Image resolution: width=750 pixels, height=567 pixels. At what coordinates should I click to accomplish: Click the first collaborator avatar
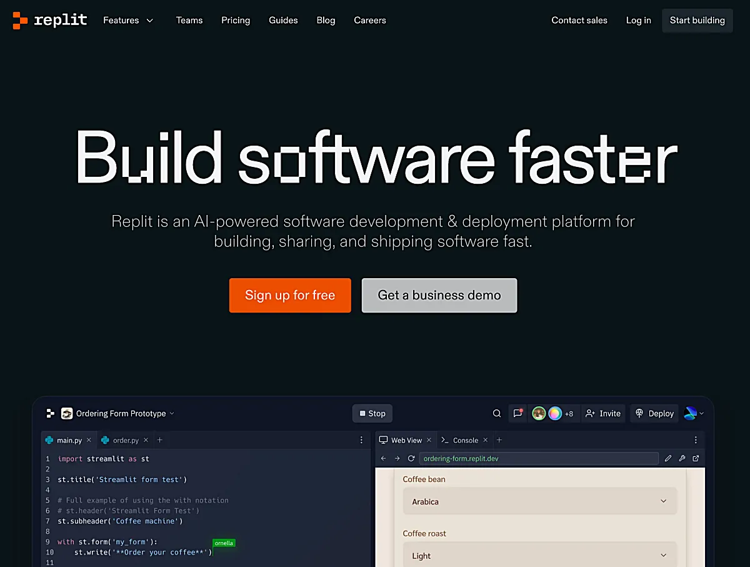pos(539,413)
